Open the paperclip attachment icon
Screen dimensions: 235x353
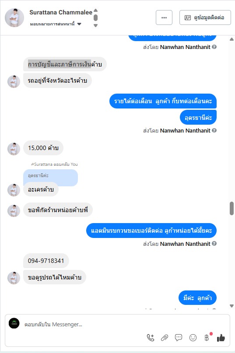pyautogui.click(x=165, y=337)
